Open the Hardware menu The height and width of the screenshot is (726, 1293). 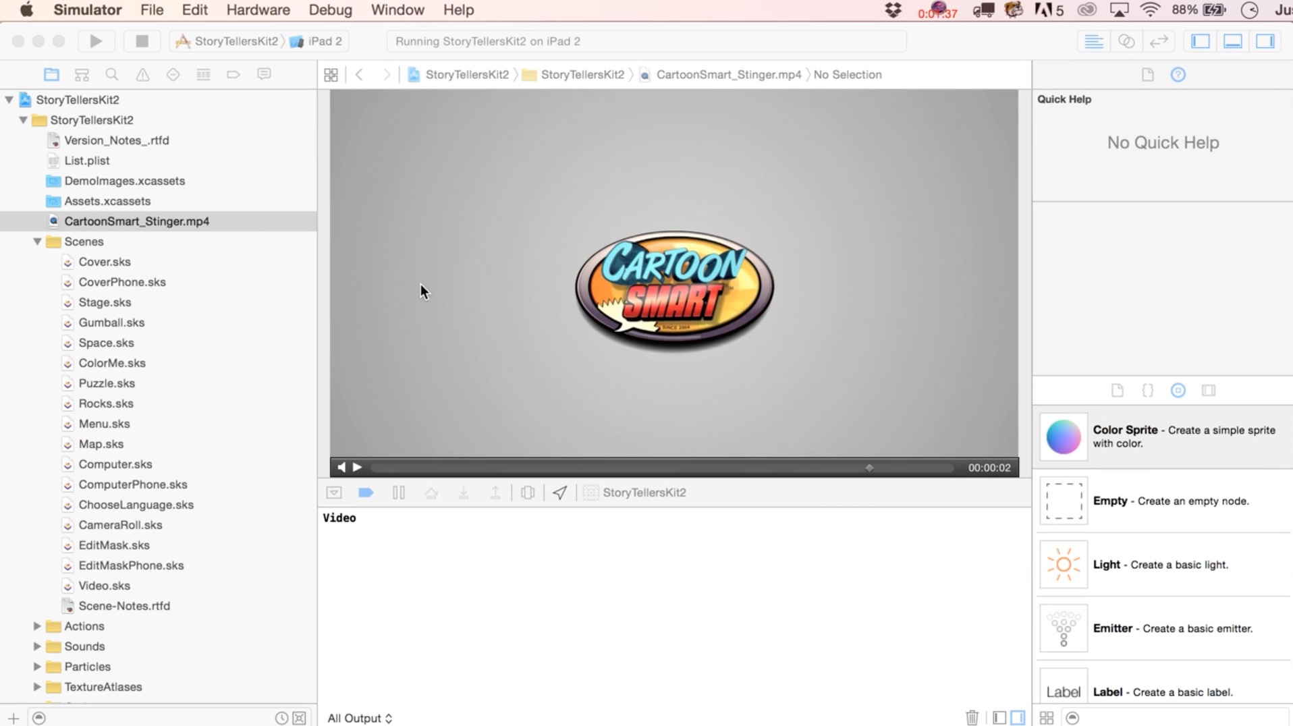click(258, 10)
